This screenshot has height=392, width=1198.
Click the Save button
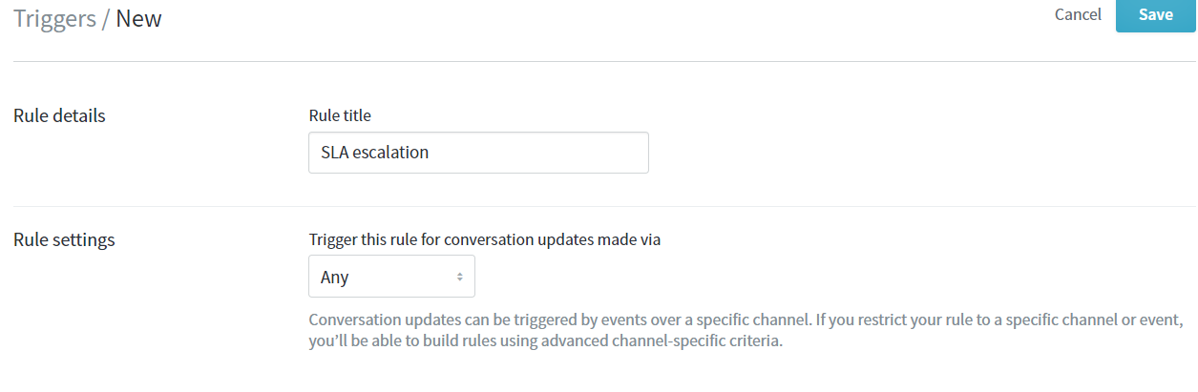pyautogui.click(x=1155, y=15)
